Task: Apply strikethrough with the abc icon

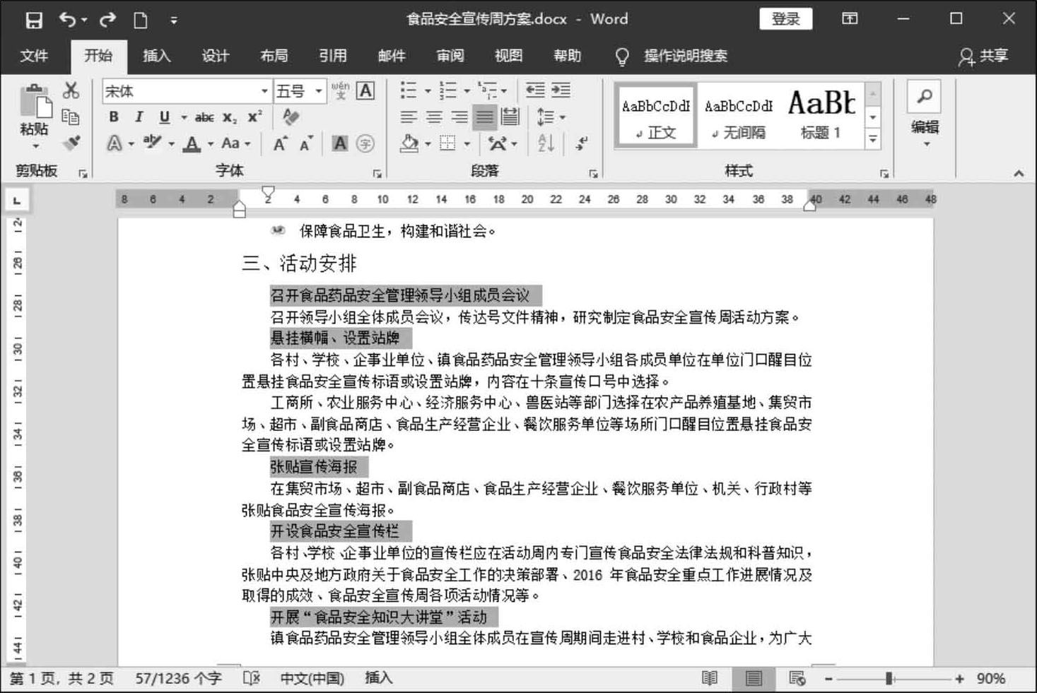Action: point(204,117)
